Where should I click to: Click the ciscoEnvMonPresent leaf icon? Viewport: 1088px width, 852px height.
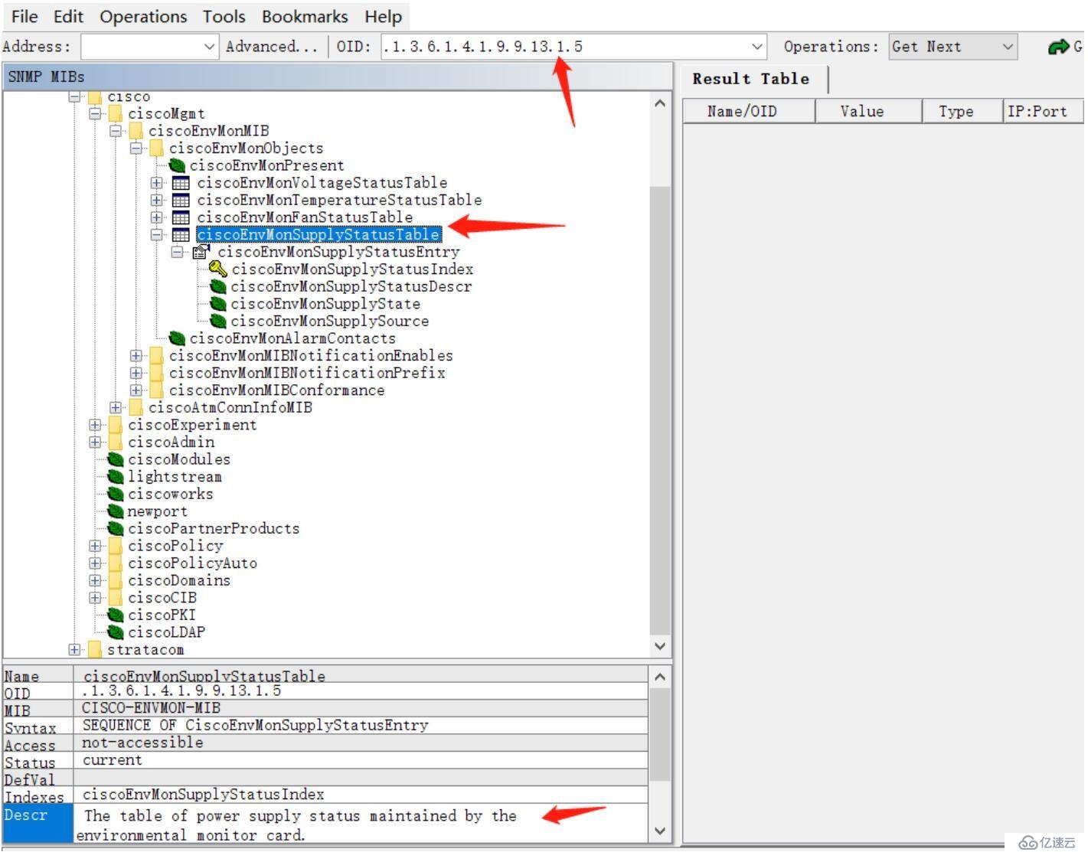(178, 165)
